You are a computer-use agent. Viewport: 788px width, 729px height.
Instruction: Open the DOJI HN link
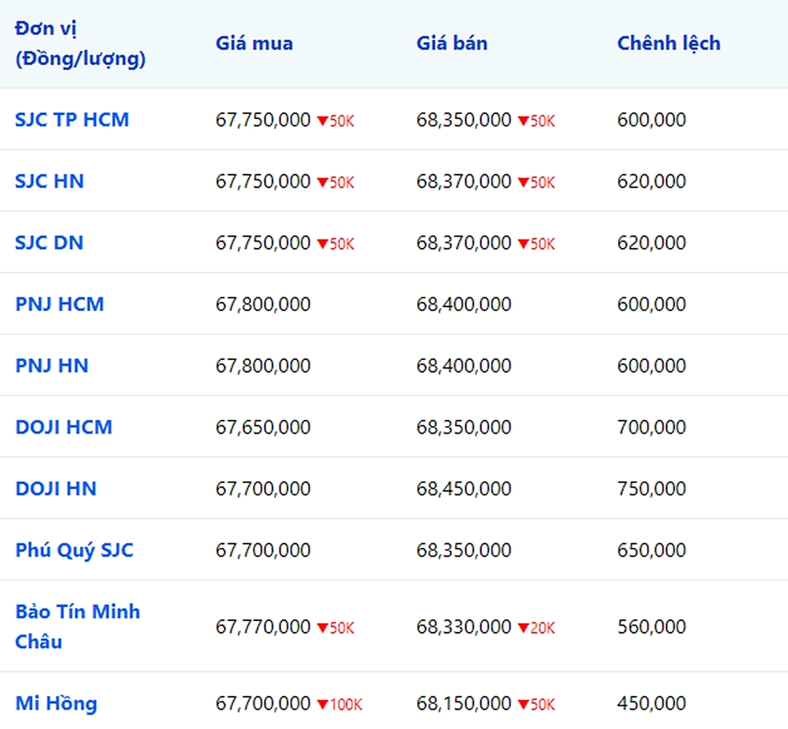pos(56,488)
